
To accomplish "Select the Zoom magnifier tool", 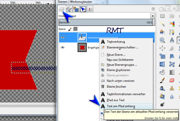I will [162, 40].
